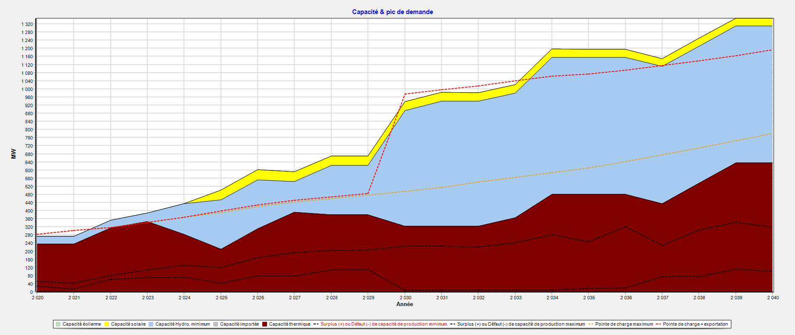Screen dimensions: 795x335
Task: Click the '2 039' x-axis label
Action: tap(736, 298)
